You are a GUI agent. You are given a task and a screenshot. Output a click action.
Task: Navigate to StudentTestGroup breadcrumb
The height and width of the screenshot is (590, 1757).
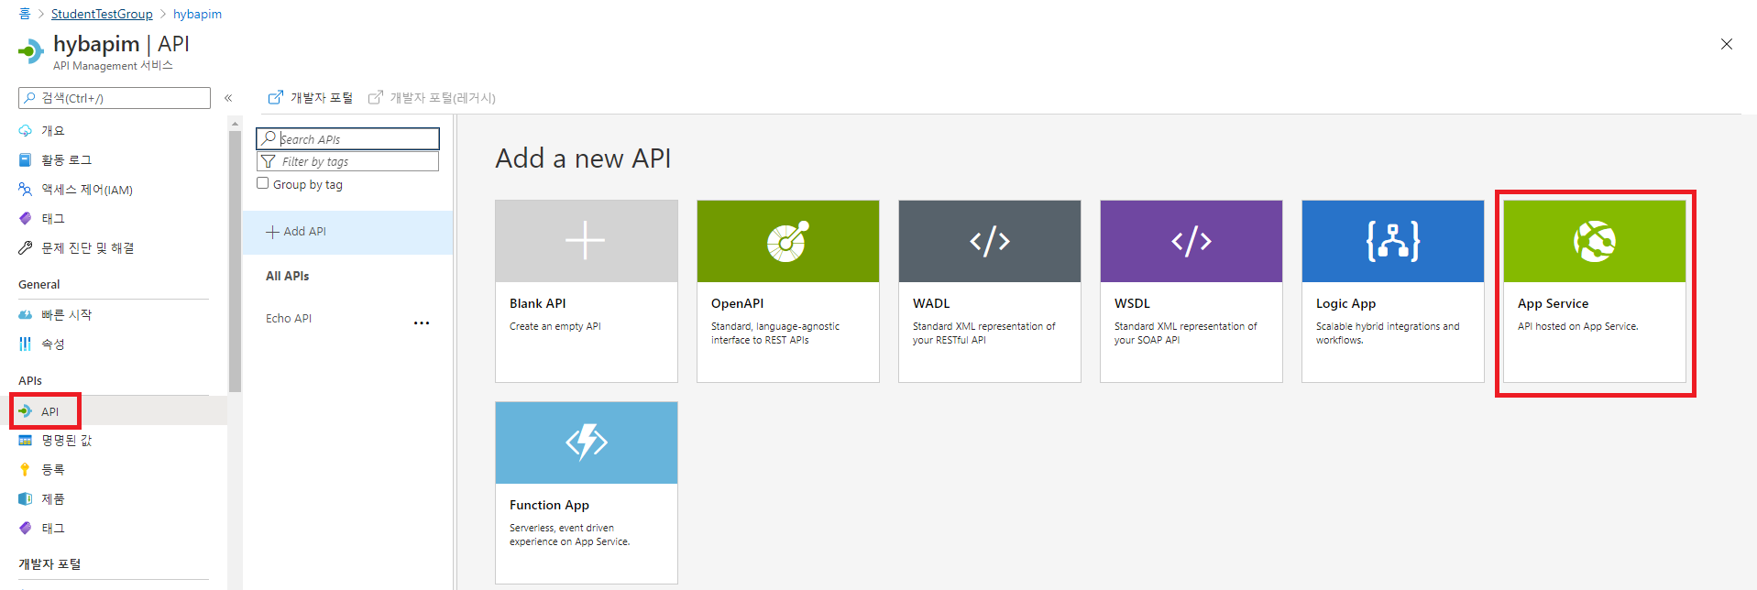click(102, 14)
